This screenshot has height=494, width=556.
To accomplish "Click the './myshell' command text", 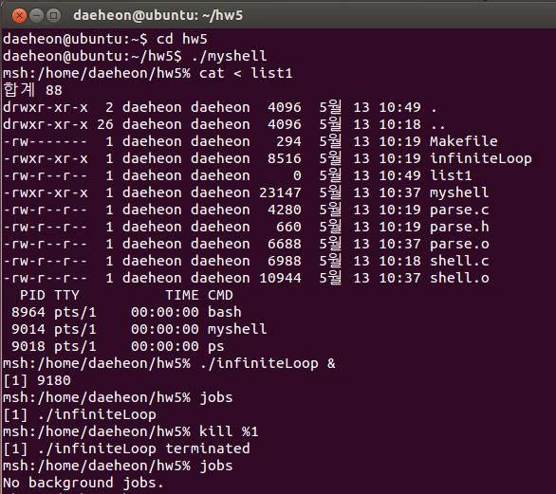I will click(229, 56).
